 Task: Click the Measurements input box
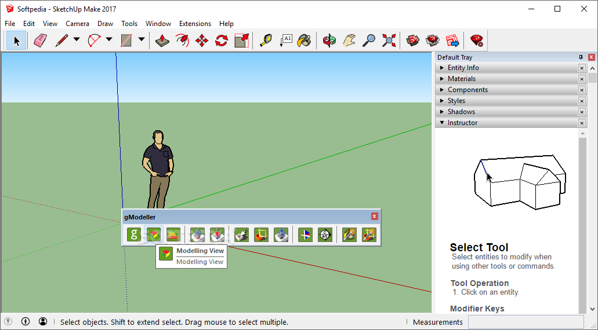[526, 322]
